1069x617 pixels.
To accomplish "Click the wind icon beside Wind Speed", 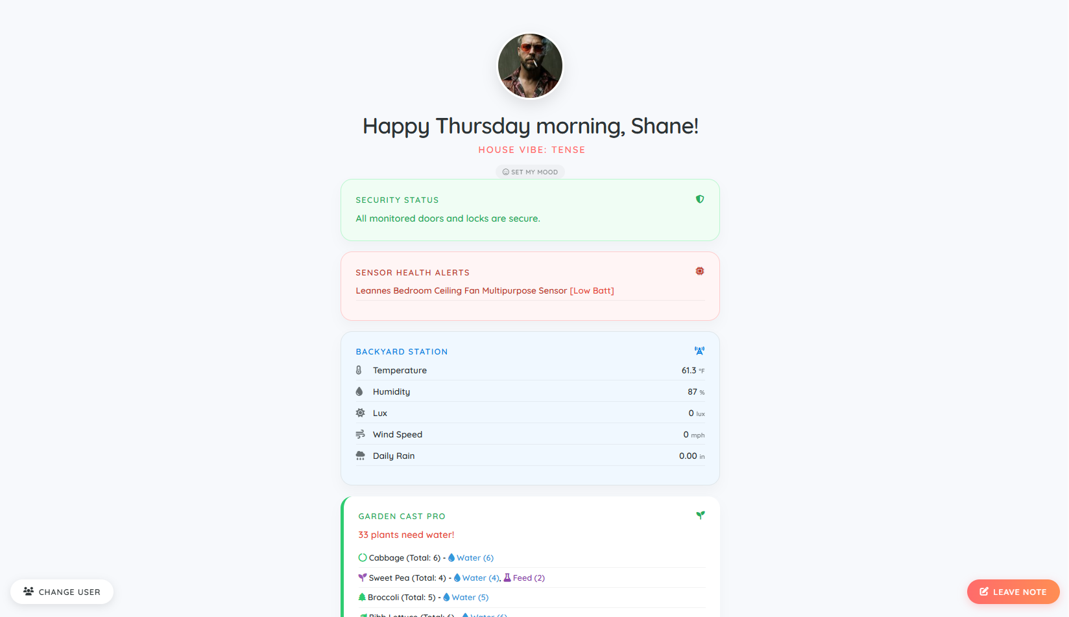I will (360, 434).
